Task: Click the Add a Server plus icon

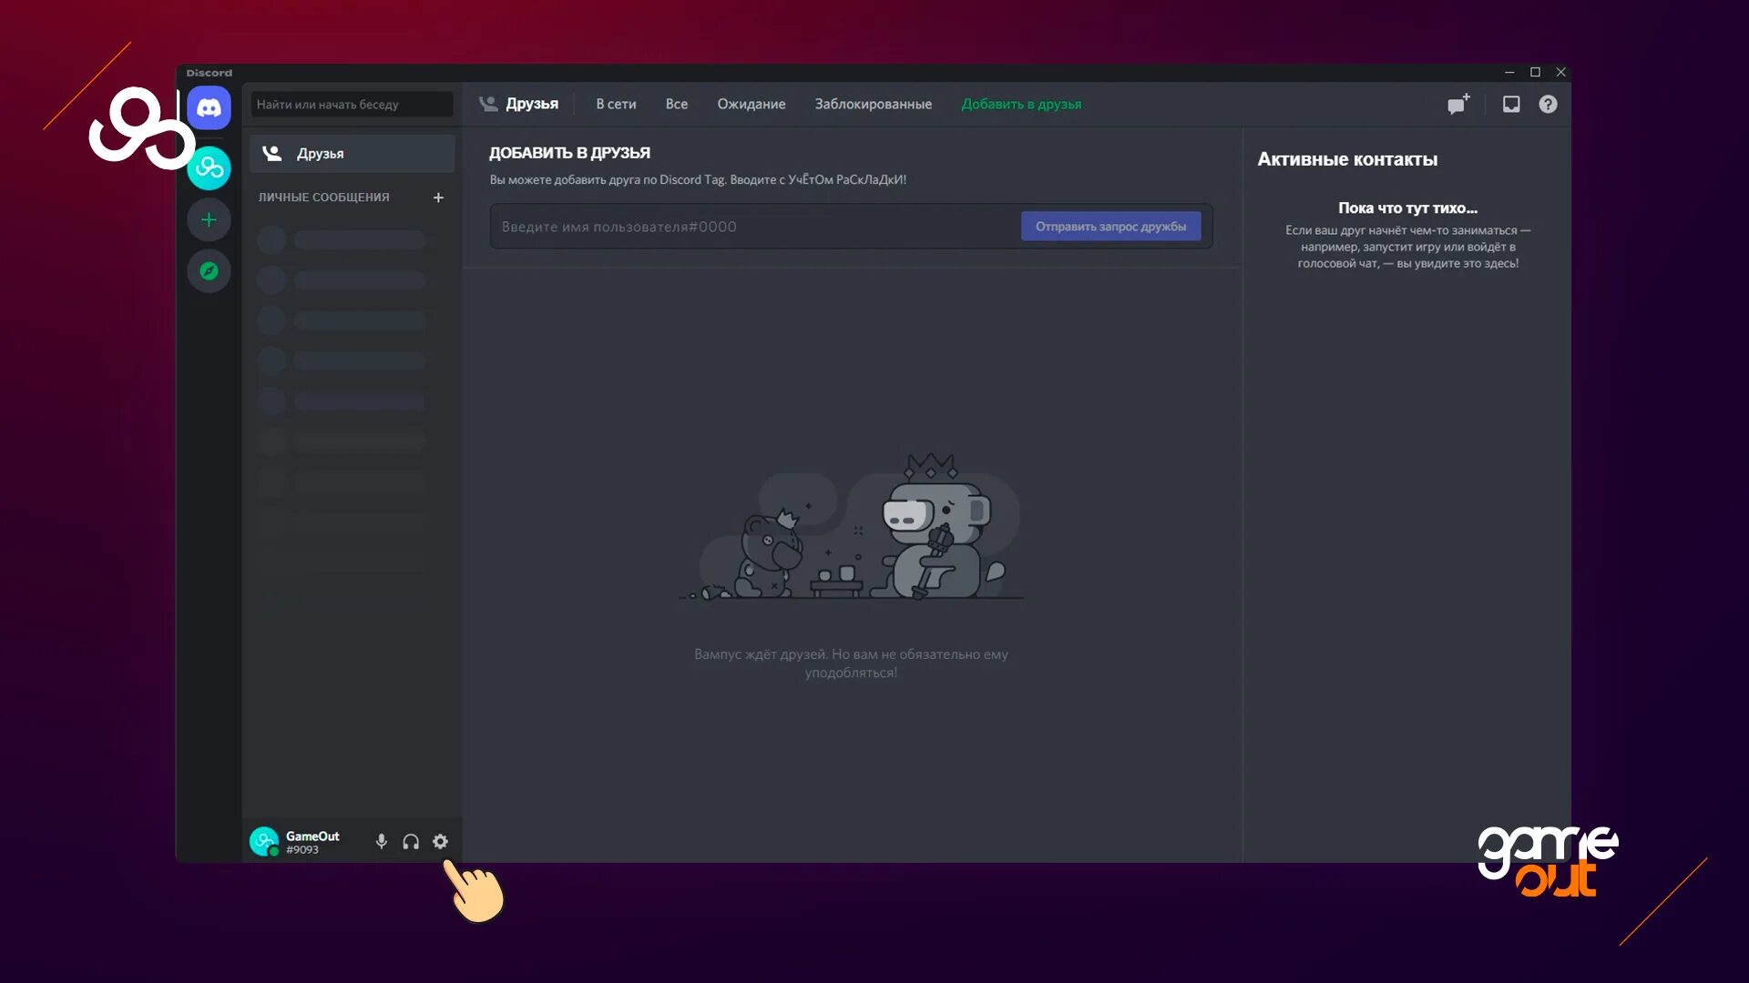Action: [209, 219]
